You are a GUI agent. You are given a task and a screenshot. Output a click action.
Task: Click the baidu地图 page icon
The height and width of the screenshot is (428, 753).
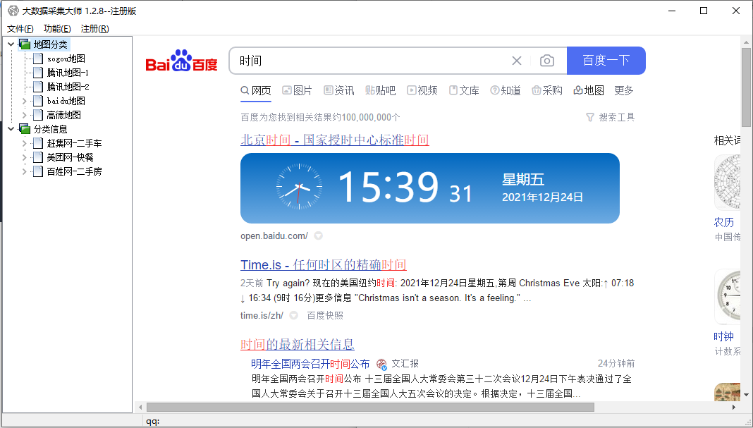pos(38,101)
